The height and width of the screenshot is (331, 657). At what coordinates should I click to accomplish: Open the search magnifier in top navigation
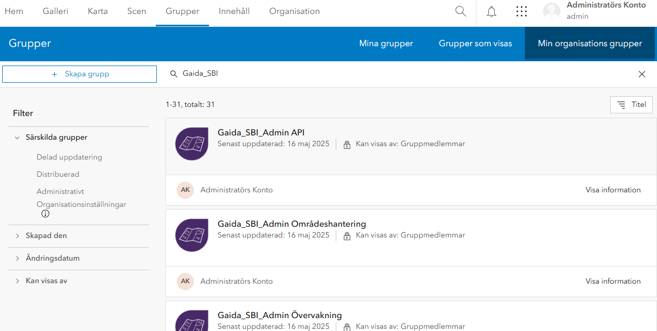(460, 11)
